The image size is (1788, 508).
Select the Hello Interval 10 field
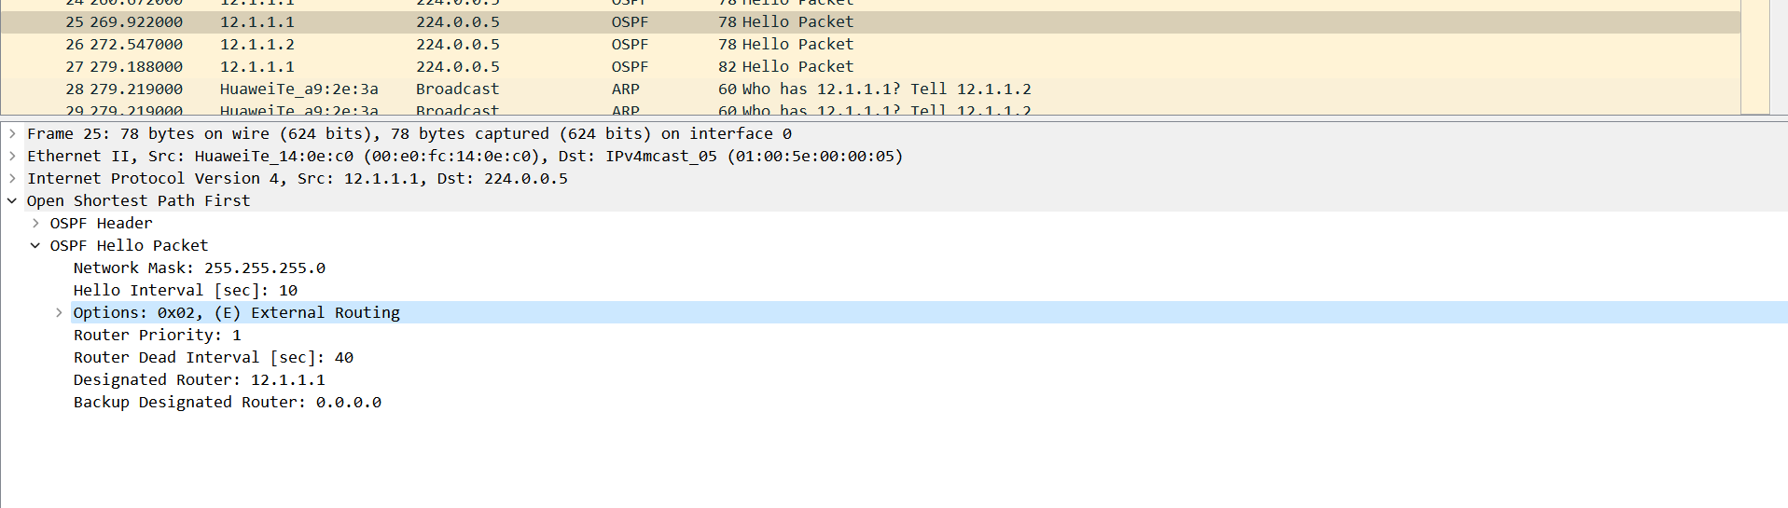click(x=186, y=291)
